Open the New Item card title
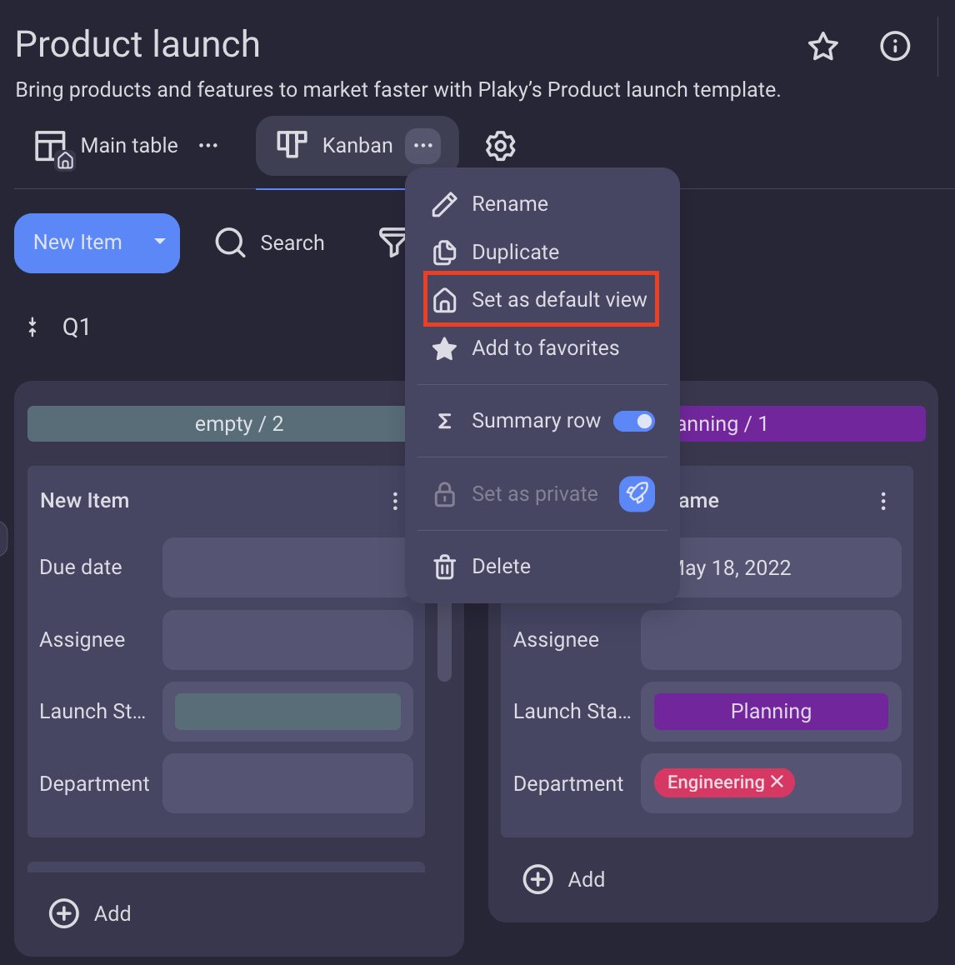 [x=85, y=501]
